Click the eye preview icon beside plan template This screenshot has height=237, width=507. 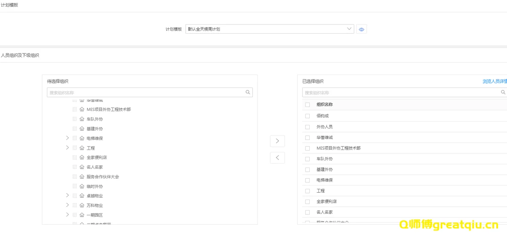(362, 29)
